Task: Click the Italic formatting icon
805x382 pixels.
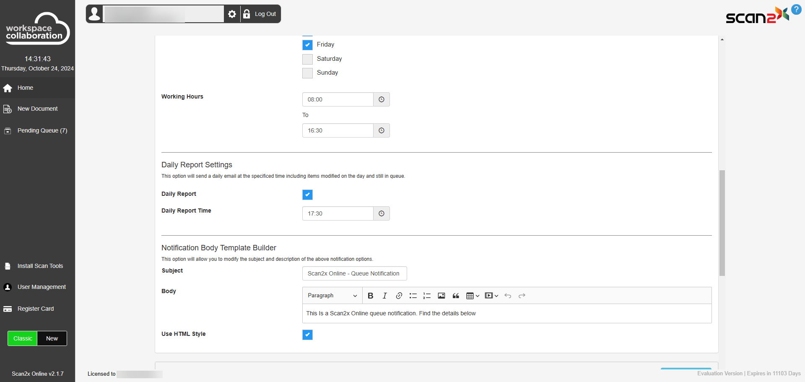Action: [x=384, y=296]
